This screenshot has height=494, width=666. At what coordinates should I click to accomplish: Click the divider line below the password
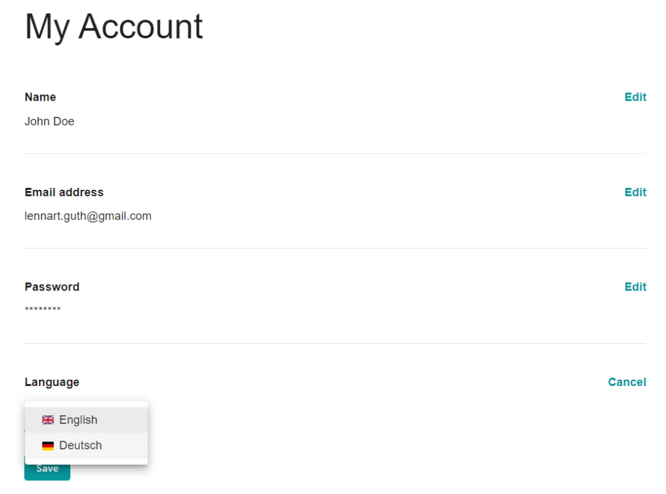pyautogui.click(x=335, y=343)
